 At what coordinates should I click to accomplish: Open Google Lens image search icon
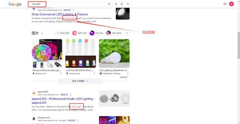(122, 4)
